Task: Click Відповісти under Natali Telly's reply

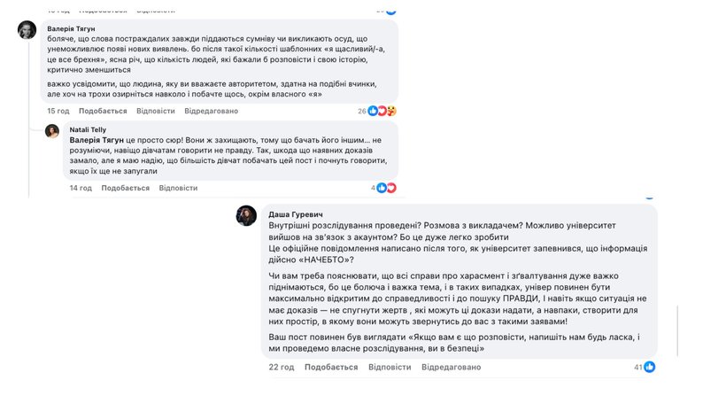Action: pyautogui.click(x=178, y=188)
